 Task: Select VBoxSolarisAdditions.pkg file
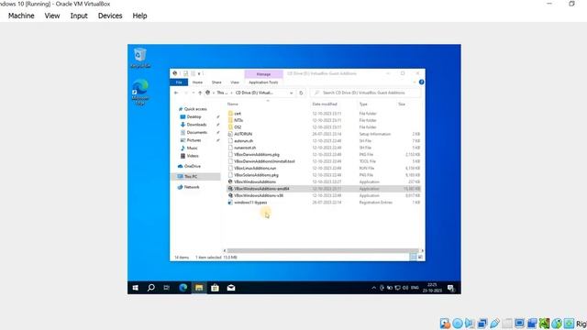point(256,175)
